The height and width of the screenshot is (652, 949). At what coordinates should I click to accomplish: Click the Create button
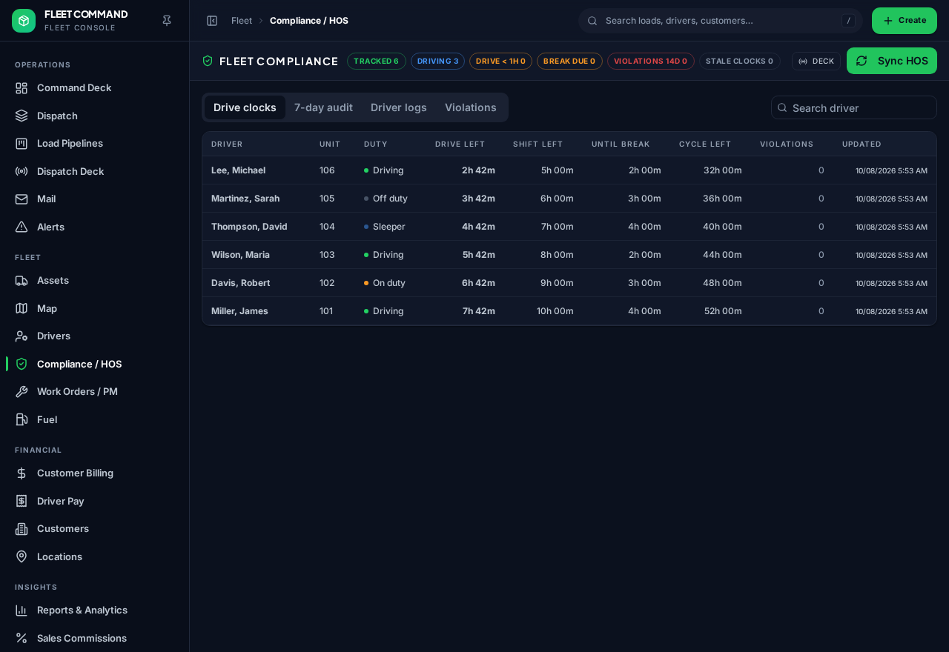905,21
